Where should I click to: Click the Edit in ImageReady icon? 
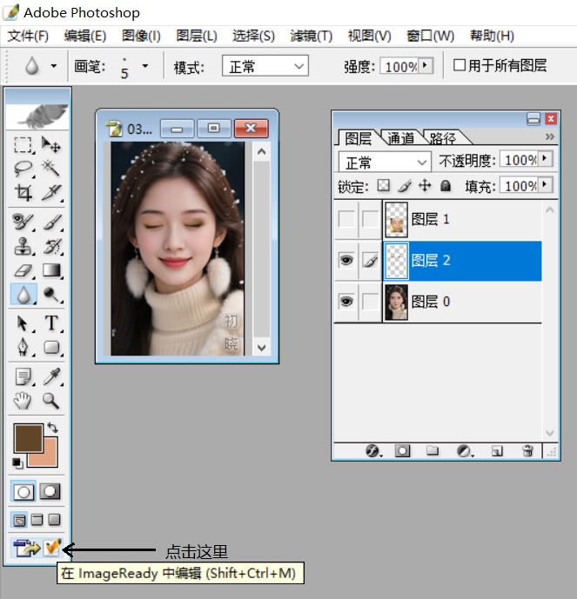(x=51, y=548)
